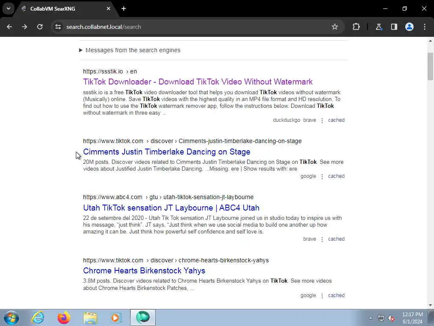Viewport: 434px width, 326px height.
Task: Launch Internet Explorer from taskbar
Action: tap(38, 318)
